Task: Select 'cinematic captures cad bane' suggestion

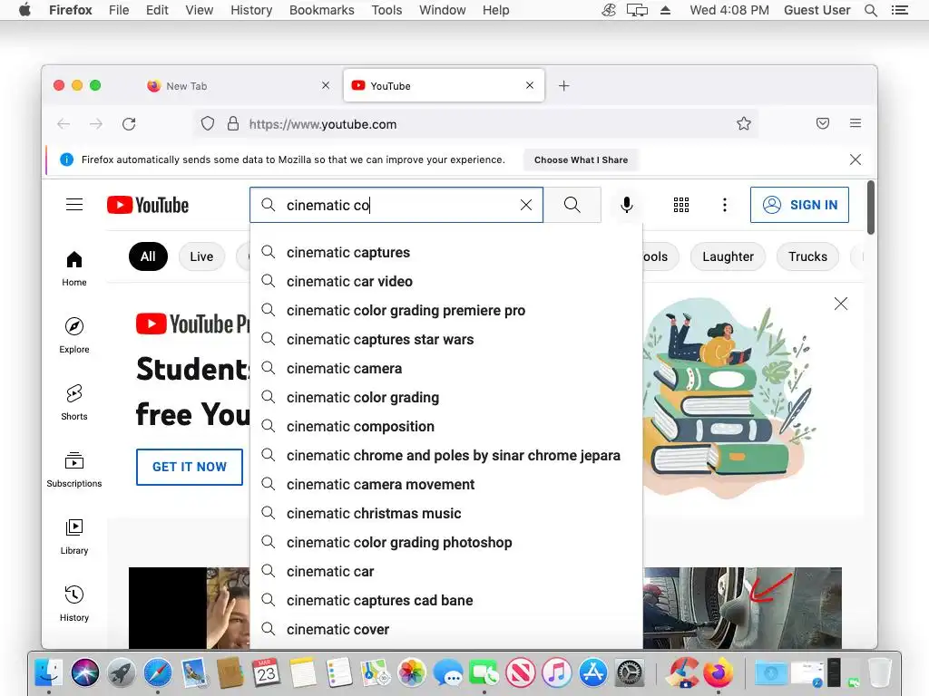Action: [446, 600]
